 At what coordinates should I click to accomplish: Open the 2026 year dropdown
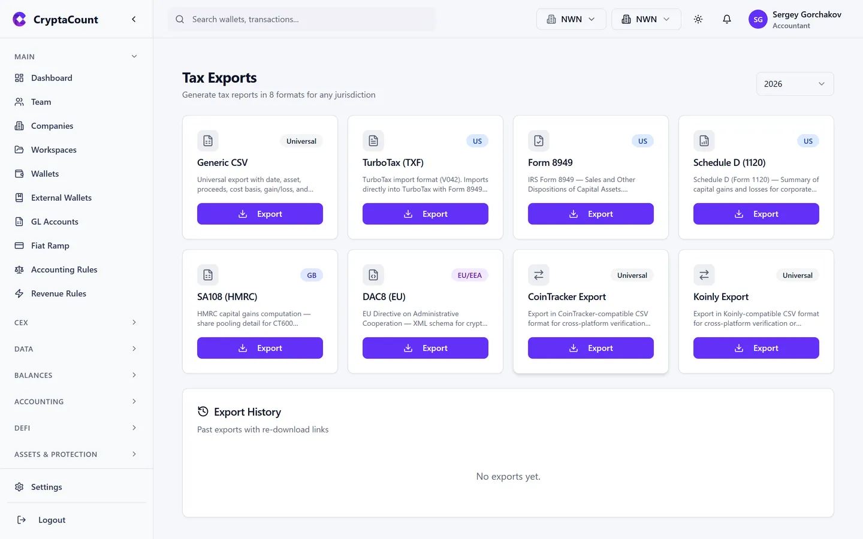[x=795, y=84]
